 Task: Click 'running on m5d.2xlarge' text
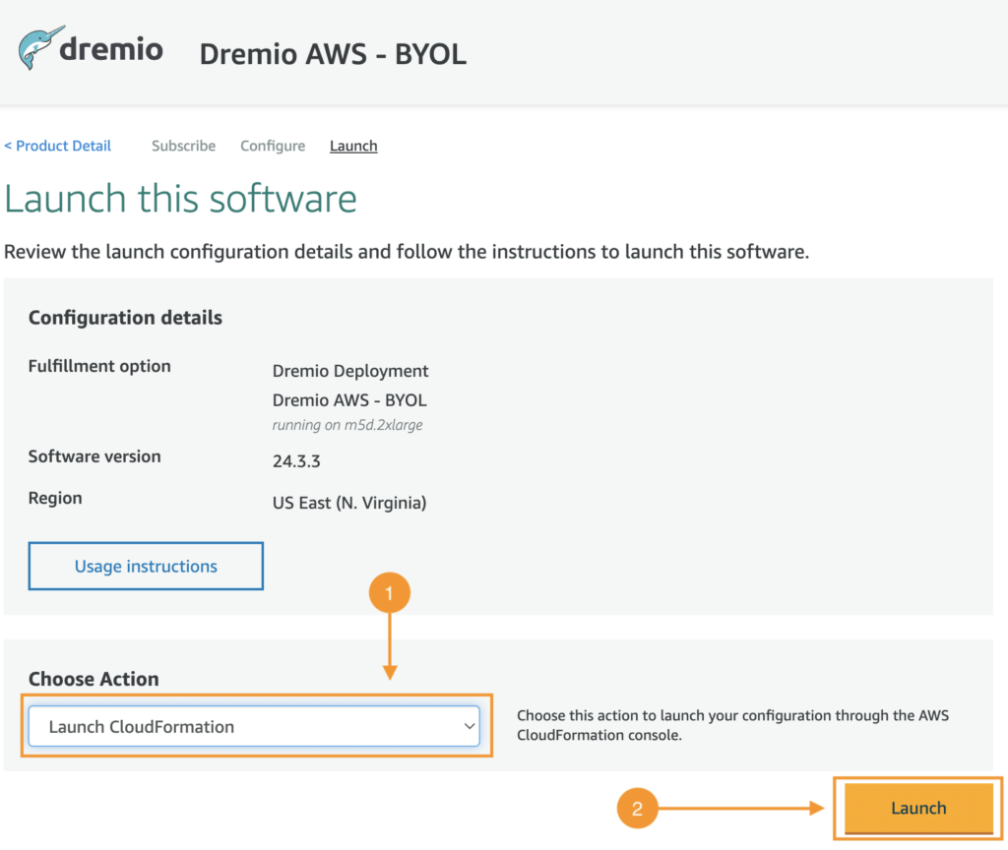[x=347, y=425]
